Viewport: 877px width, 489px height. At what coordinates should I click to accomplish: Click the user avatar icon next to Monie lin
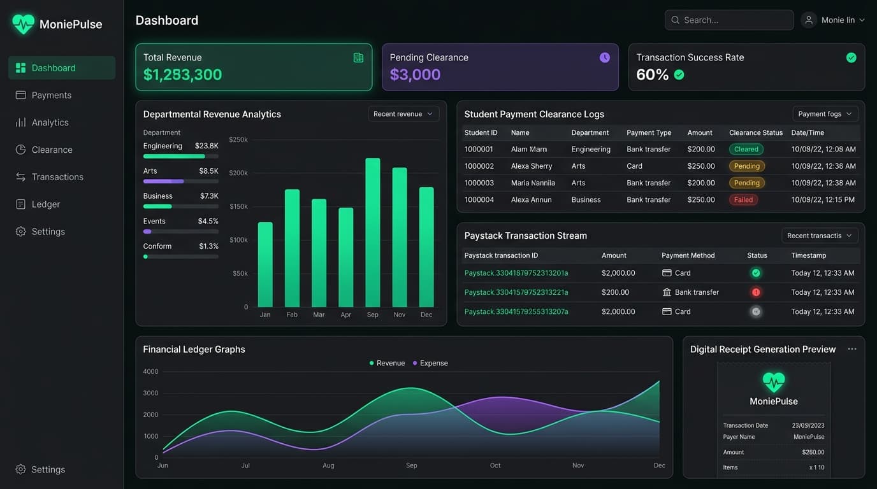809,20
